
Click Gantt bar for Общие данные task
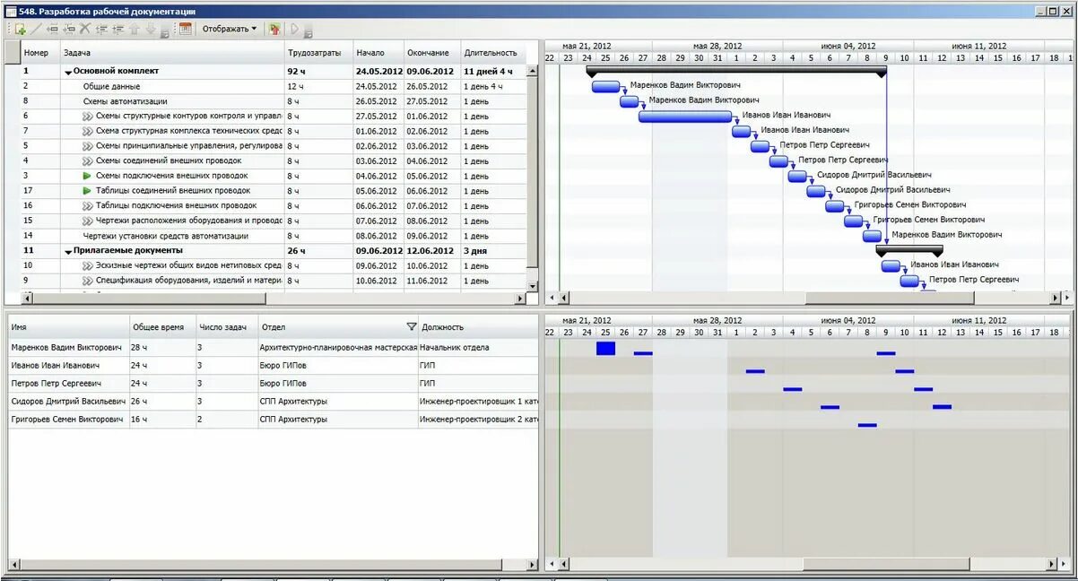coord(606,86)
